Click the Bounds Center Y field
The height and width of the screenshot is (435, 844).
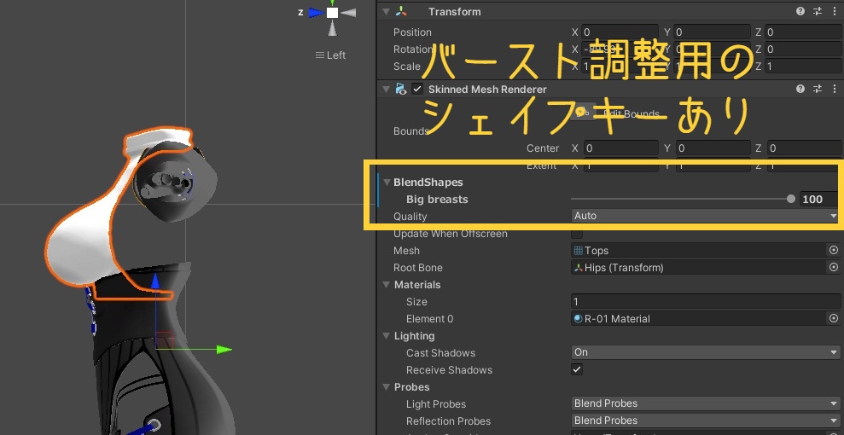click(x=712, y=148)
